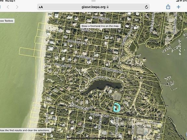Click the PIRATE DR street label
187x140 pixels.
[100, 123]
